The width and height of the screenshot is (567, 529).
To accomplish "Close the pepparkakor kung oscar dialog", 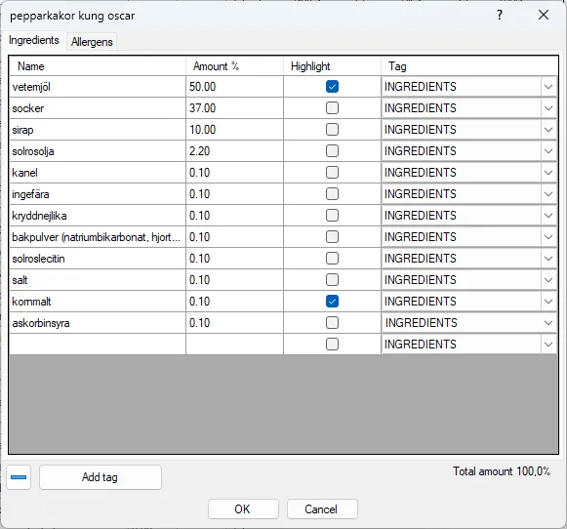I will (x=544, y=16).
